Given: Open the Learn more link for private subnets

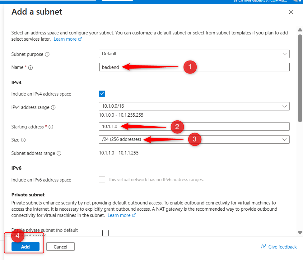Looking at the screenshot, I should (x=122, y=215).
